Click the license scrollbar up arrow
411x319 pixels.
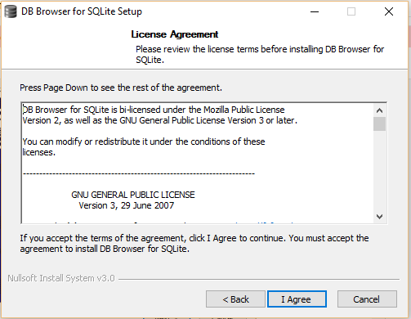(x=379, y=110)
